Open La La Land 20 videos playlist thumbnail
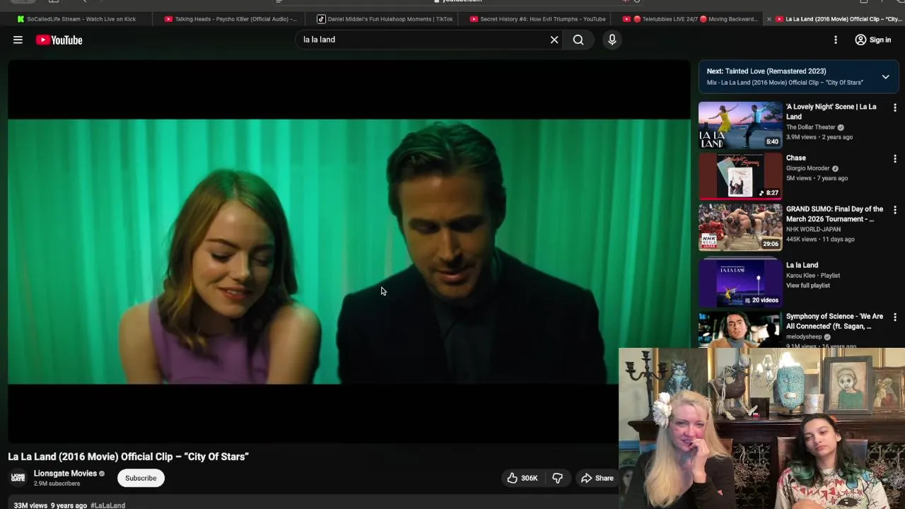The width and height of the screenshot is (905, 509). (740, 283)
